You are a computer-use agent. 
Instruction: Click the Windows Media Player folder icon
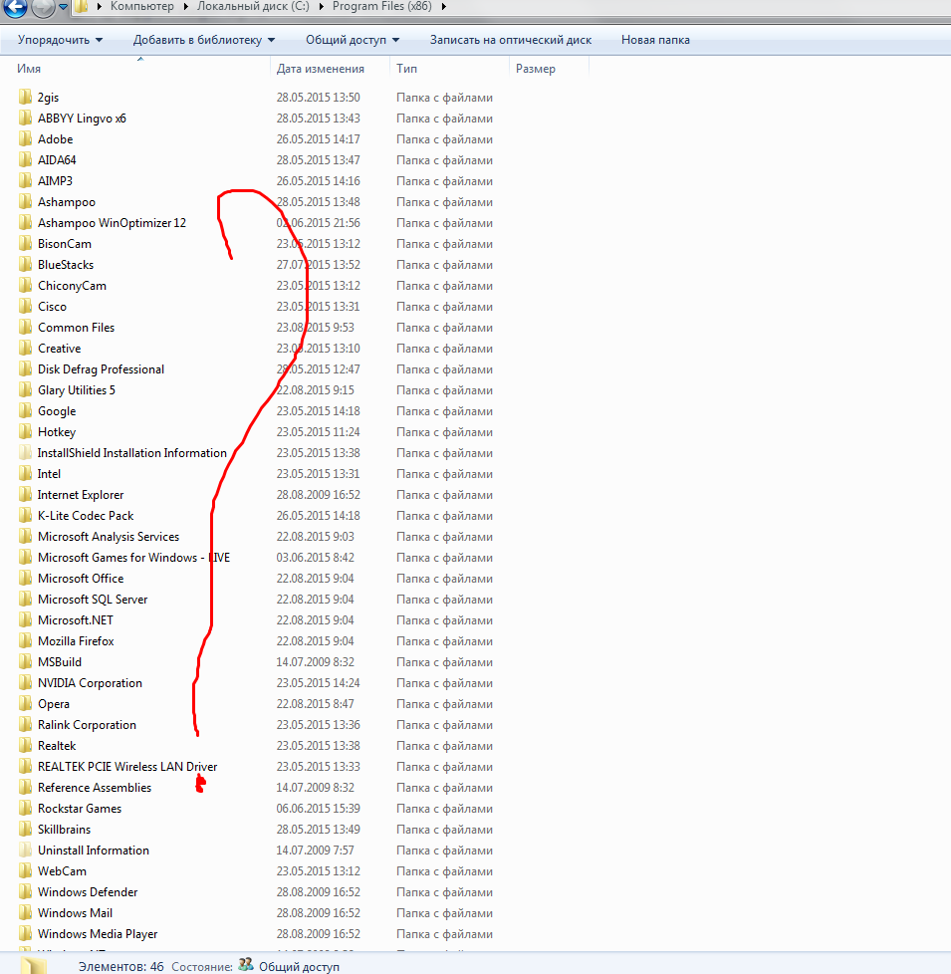pyautogui.click(x=25, y=933)
